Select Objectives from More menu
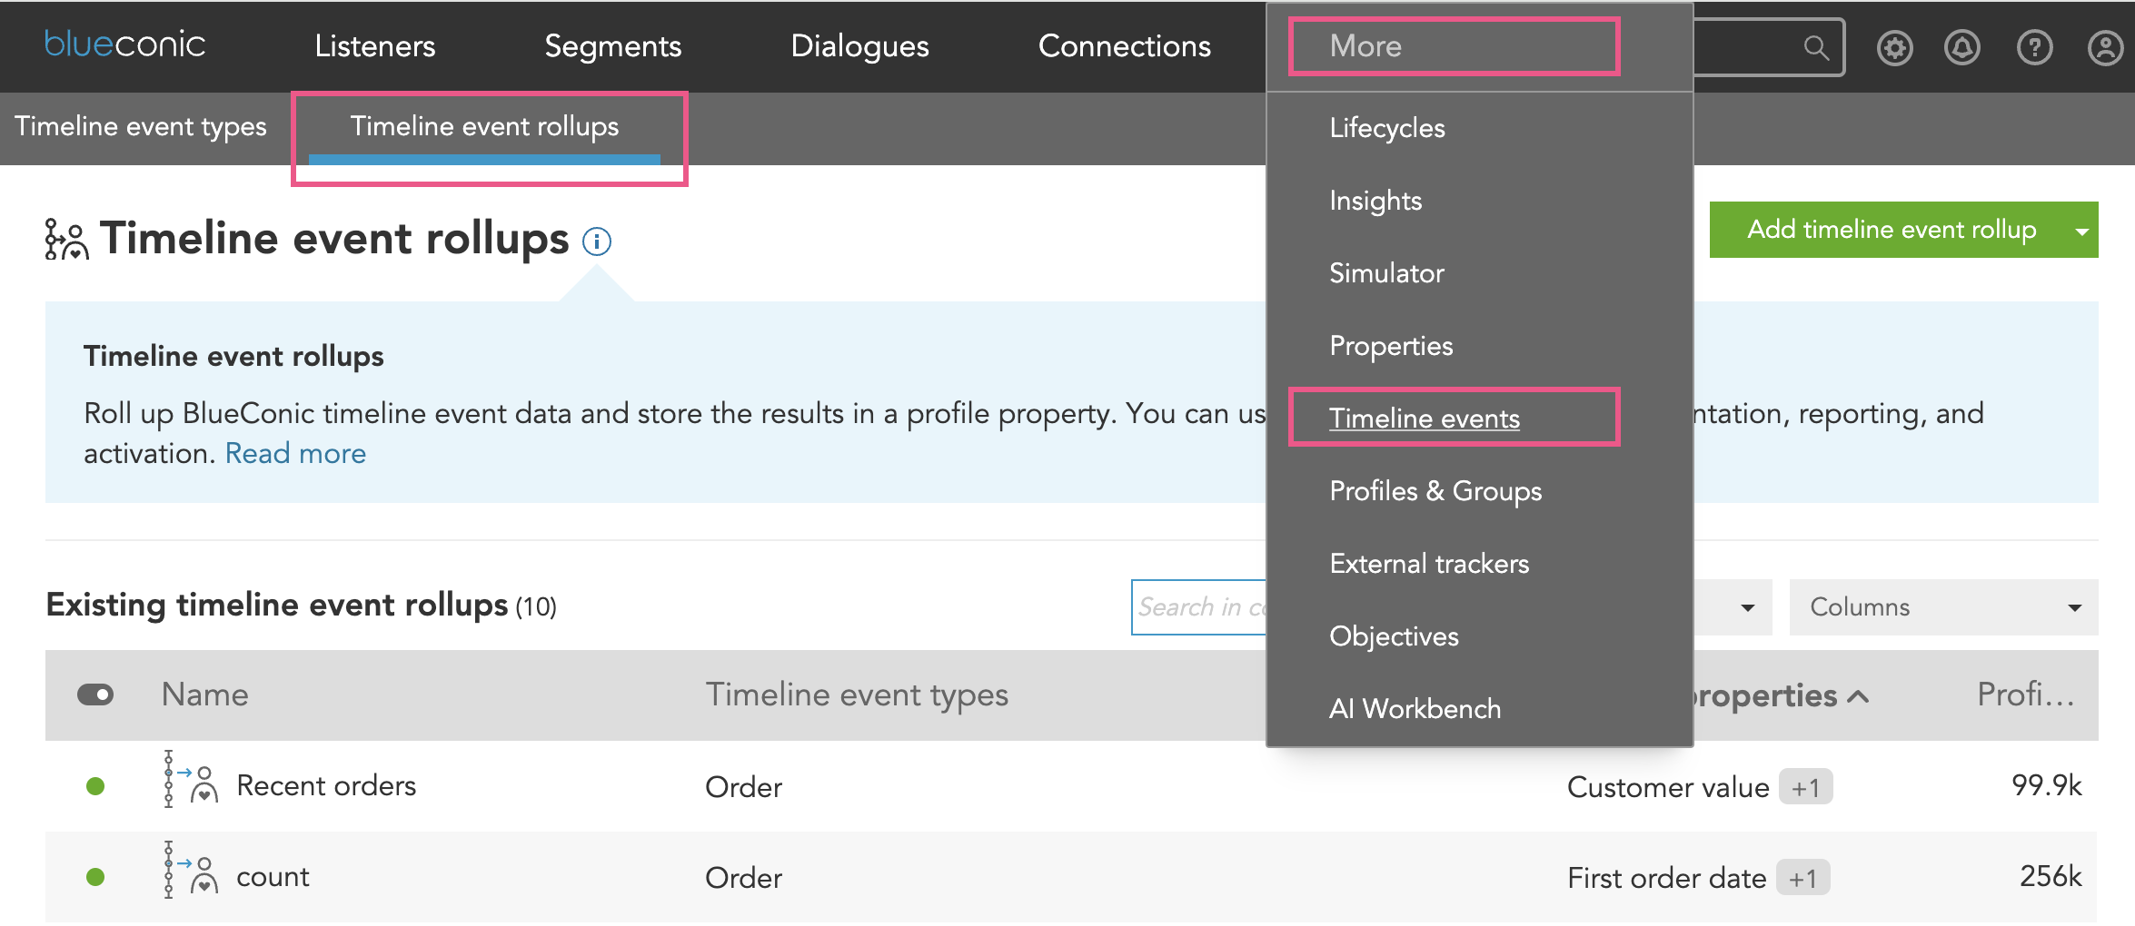Image resolution: width=2135 pixels, height=926 pixels. [1393, 636]
